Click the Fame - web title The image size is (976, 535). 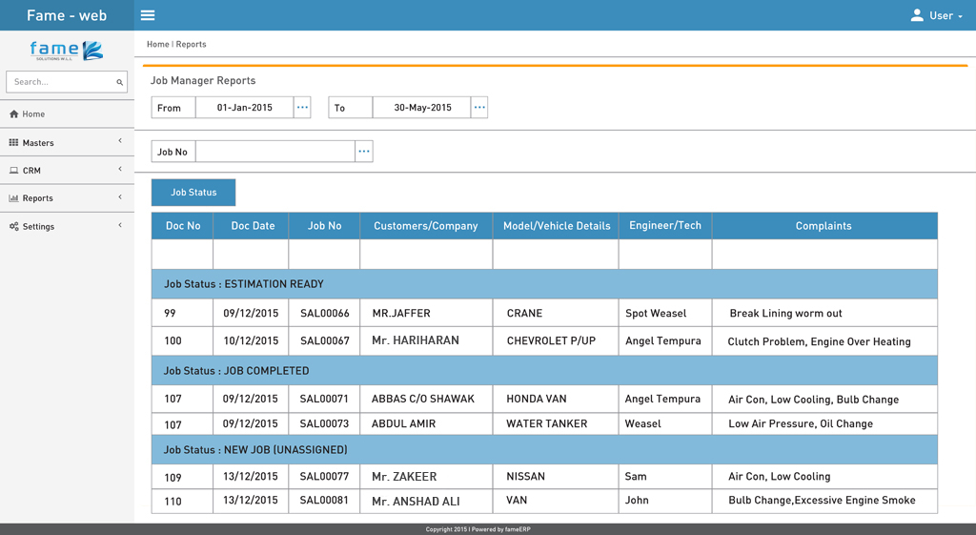pyautogui.click(x=67, y=15)
